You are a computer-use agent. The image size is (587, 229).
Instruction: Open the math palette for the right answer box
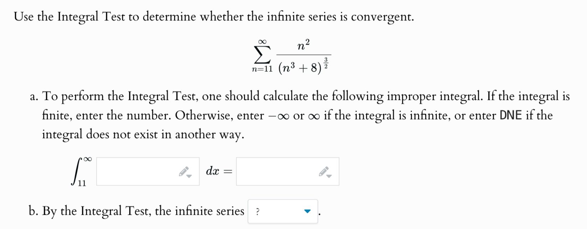pyautogui.click(x=324, y=171)
